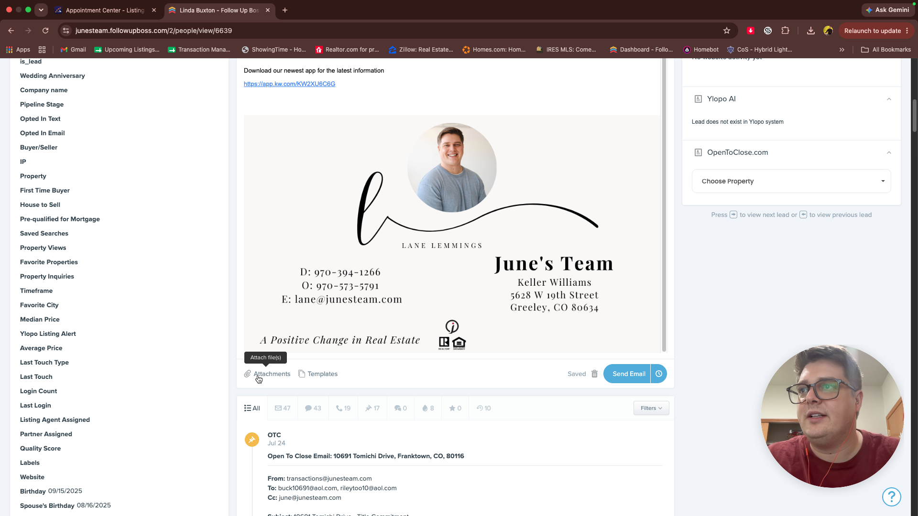Click the Ask Gemini button

coord(887,10)
